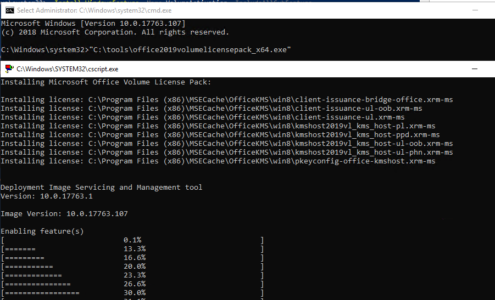Click the office2019volumelicensepack_x64.exe command line
The width and height of the screenshot is (495, 300).
pyautogui.click(x=146, y=50)
